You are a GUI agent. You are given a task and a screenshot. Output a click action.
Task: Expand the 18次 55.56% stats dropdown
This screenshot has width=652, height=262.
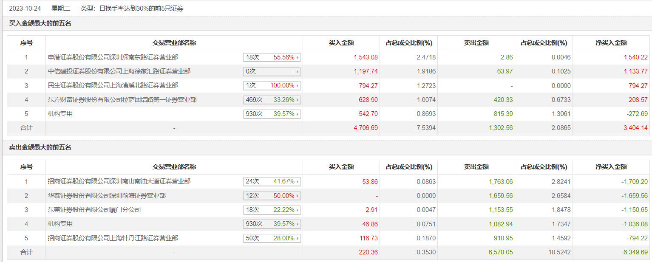tap(298, 57)
